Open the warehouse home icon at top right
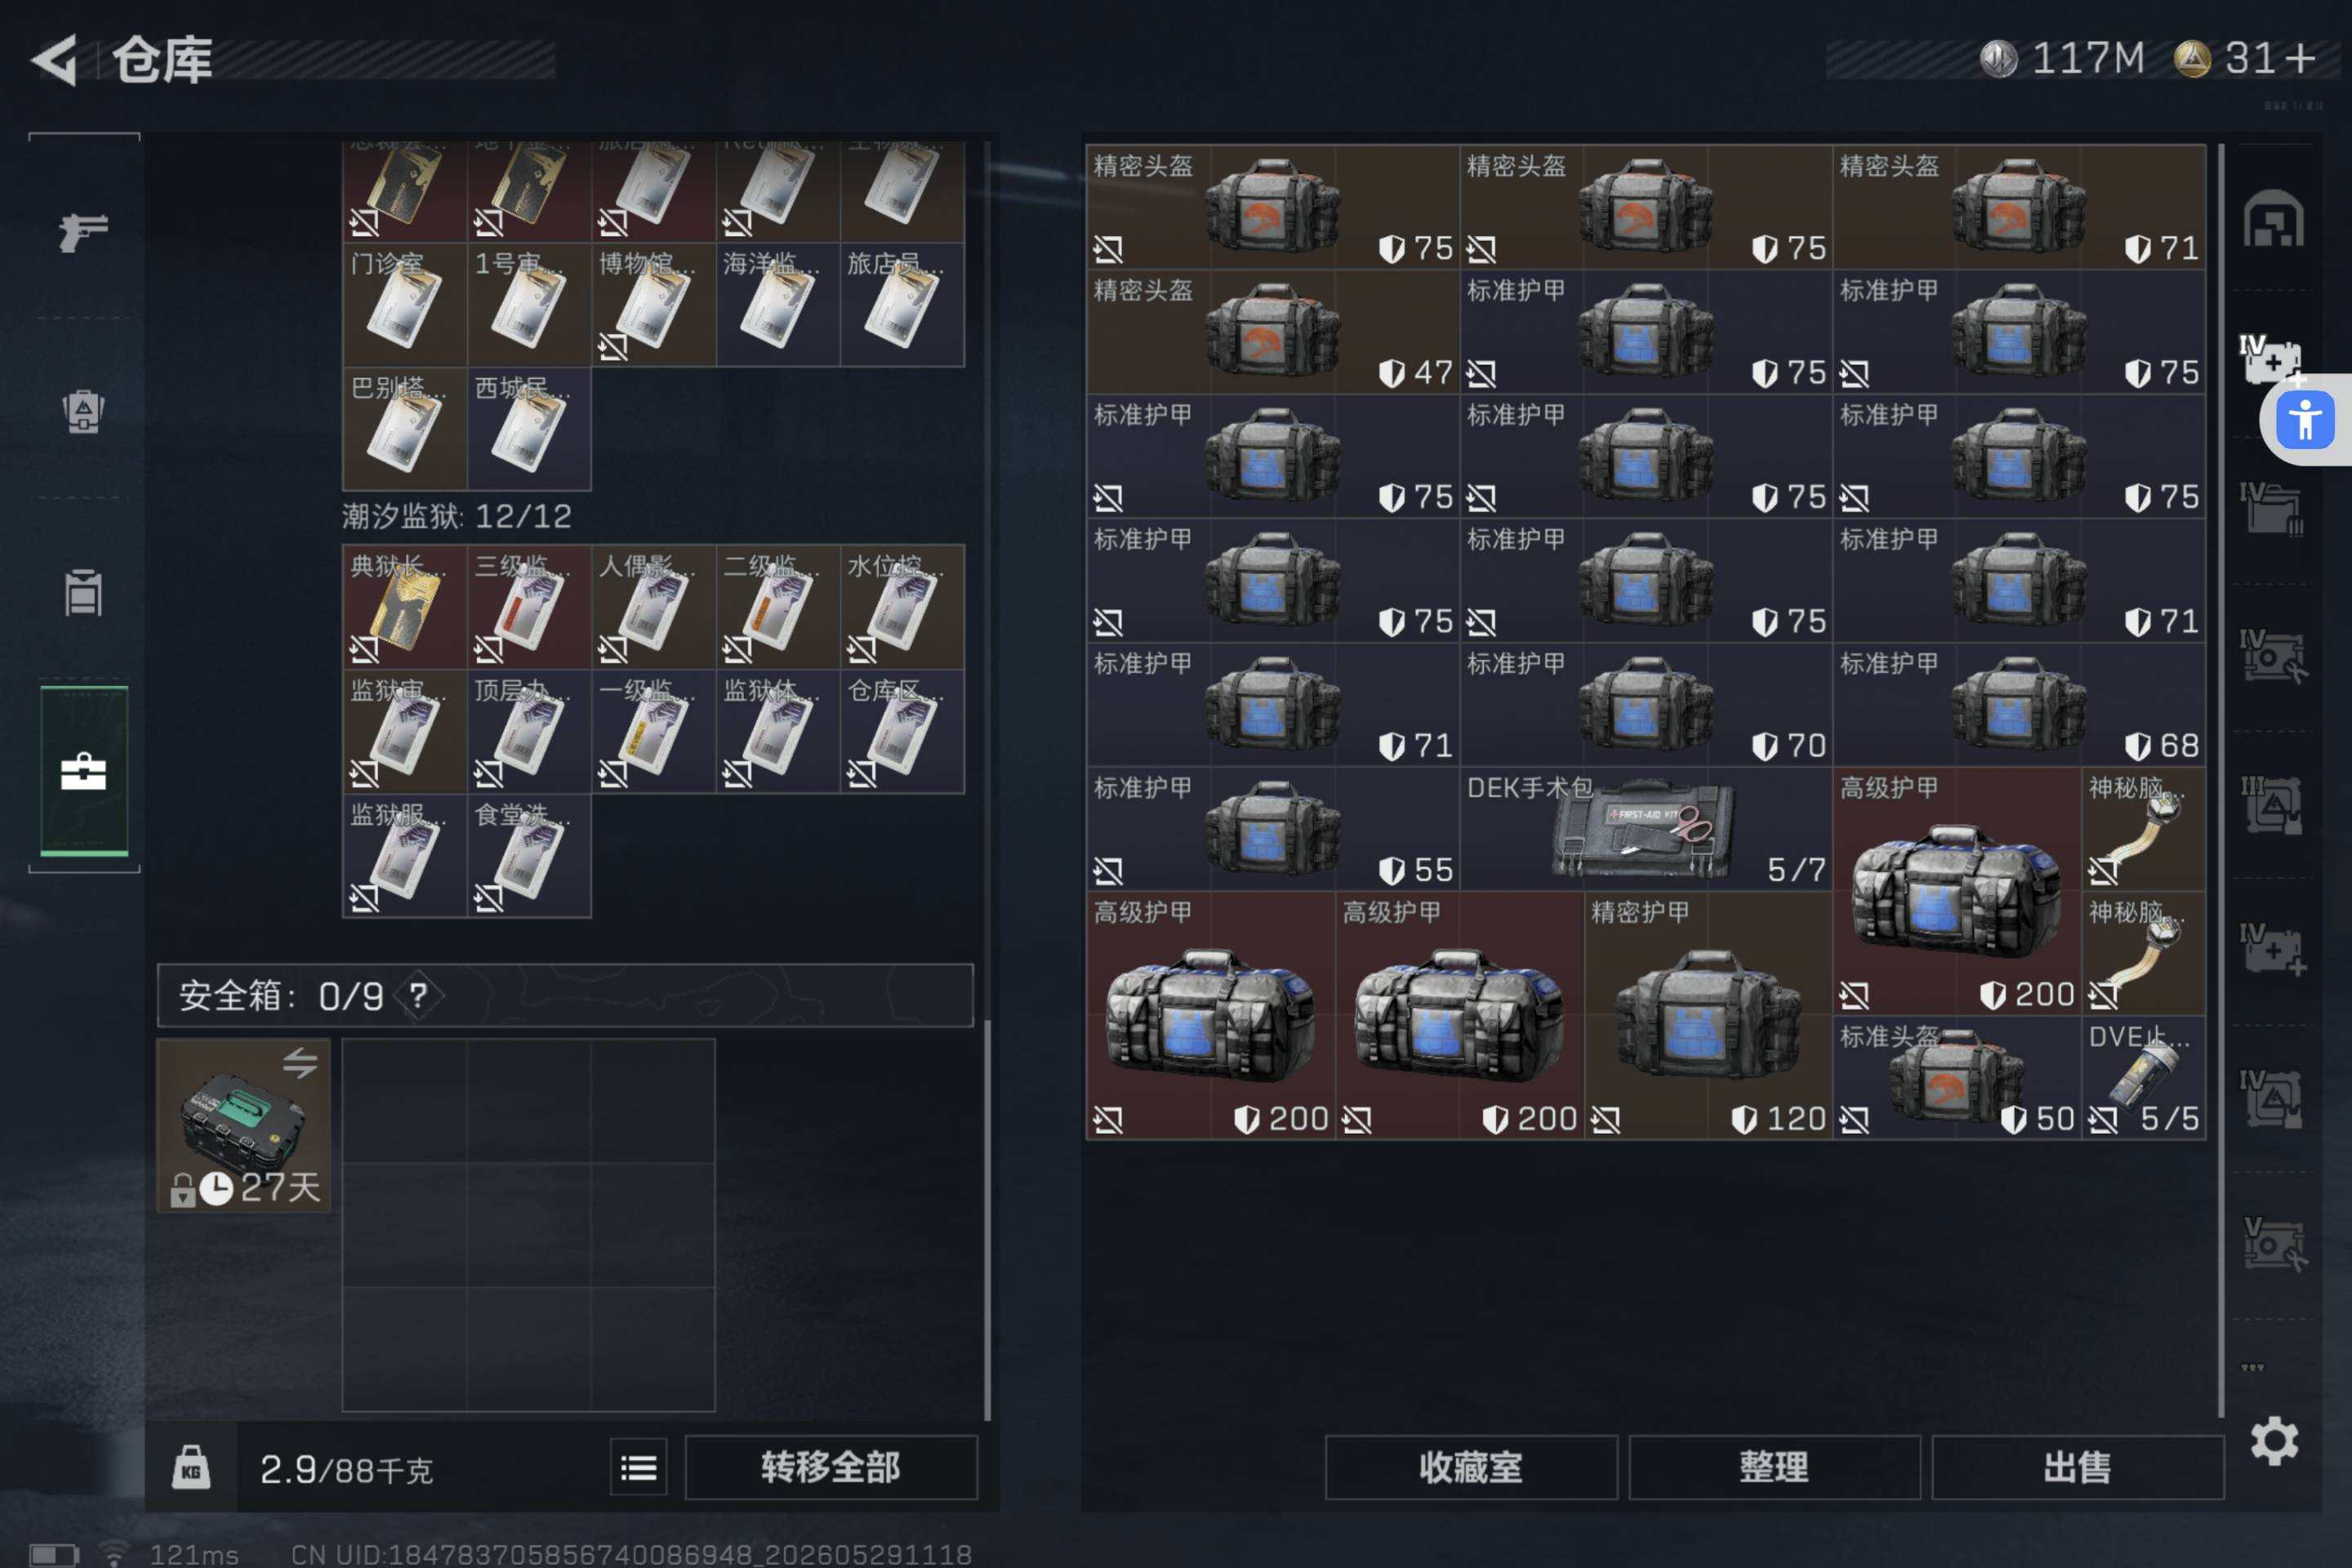This screenshot has width=2352, height=1568. [x=2273, y=218]
